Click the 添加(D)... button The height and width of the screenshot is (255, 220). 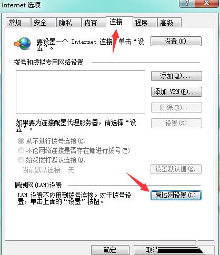pyautogui.click(x=176, y=76)
